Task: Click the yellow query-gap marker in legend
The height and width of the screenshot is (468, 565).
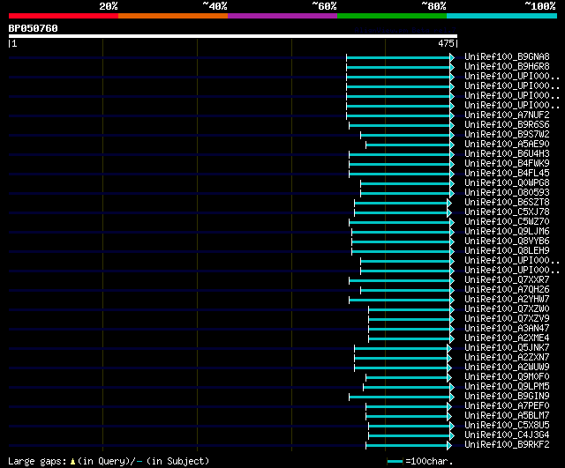Action: click(72, 462)
